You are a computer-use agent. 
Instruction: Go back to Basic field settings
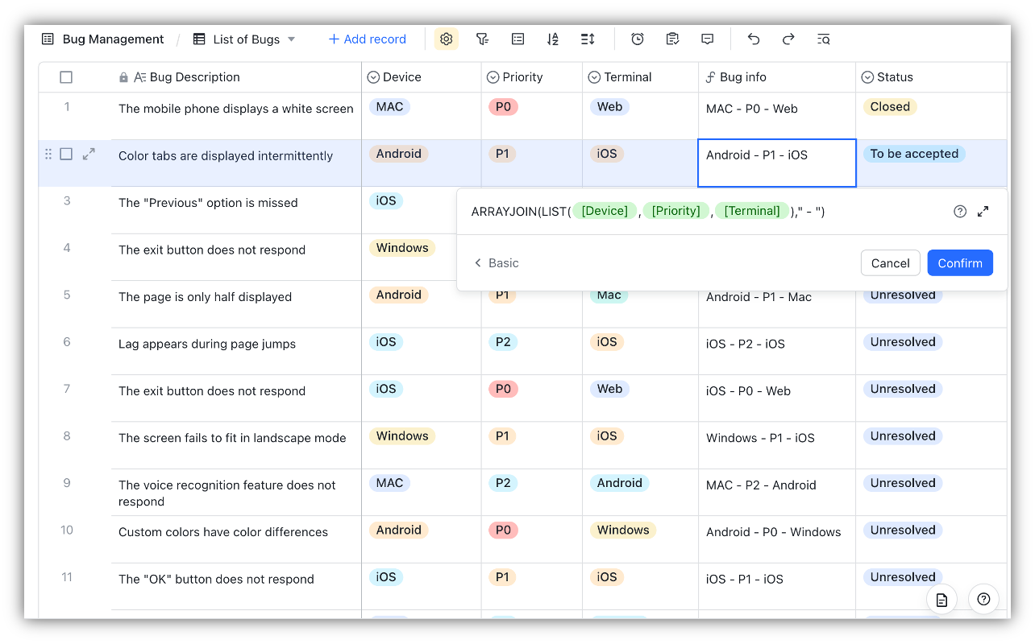pyautogui.click(x=496, y=263)
